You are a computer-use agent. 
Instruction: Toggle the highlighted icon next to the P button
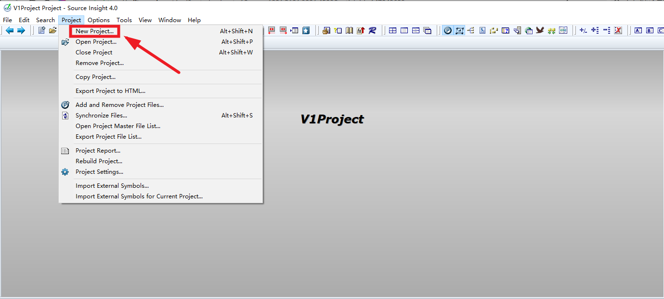[x=459, y=30]
